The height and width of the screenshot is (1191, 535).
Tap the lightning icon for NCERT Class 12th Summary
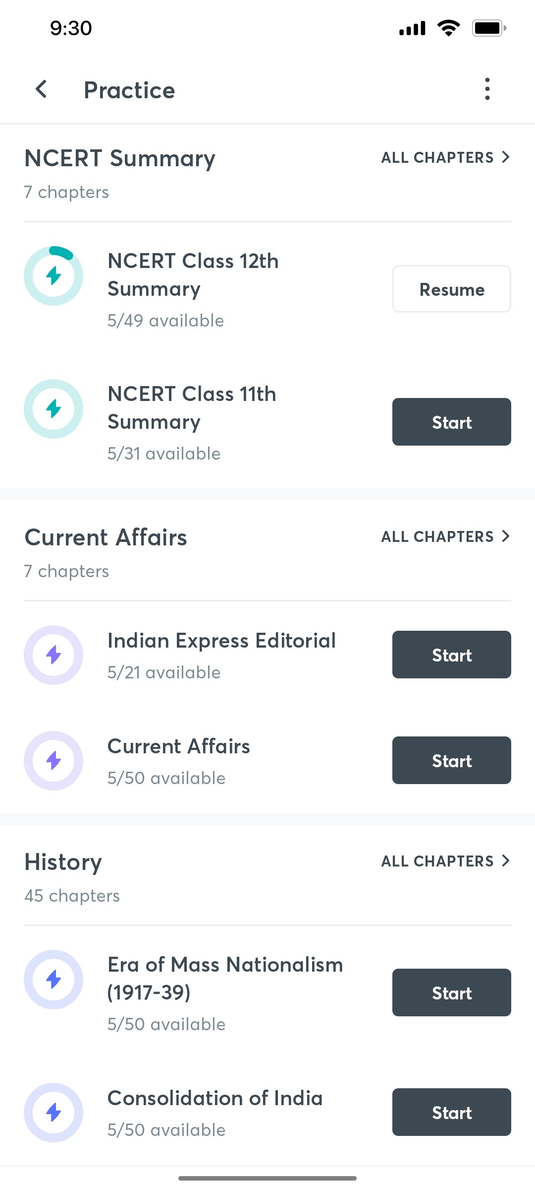point(53,275)
